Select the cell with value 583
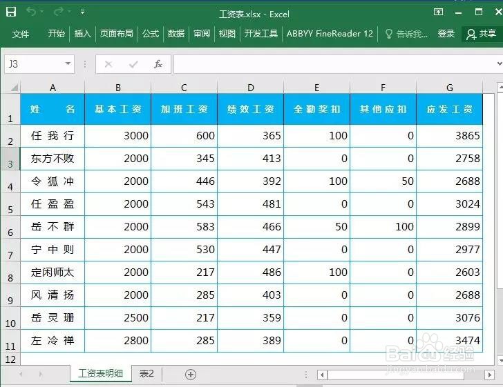This screenshot has height=387, width=503. pyautogui.click(x=184, y=227)
